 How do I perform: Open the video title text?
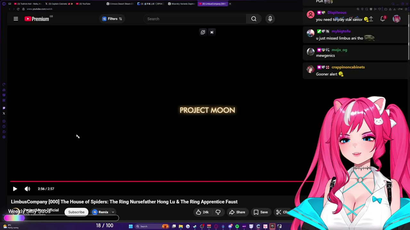(124, 202)
